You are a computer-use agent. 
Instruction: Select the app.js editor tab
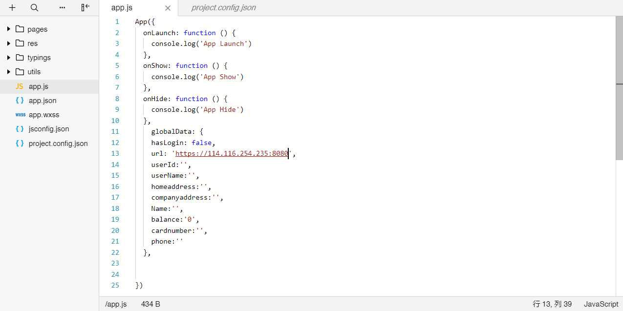[x=122, y=8]
